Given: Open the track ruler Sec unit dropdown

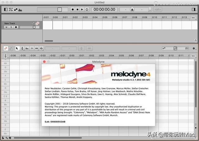Looking at the screenshot, I should pos(194,18).
